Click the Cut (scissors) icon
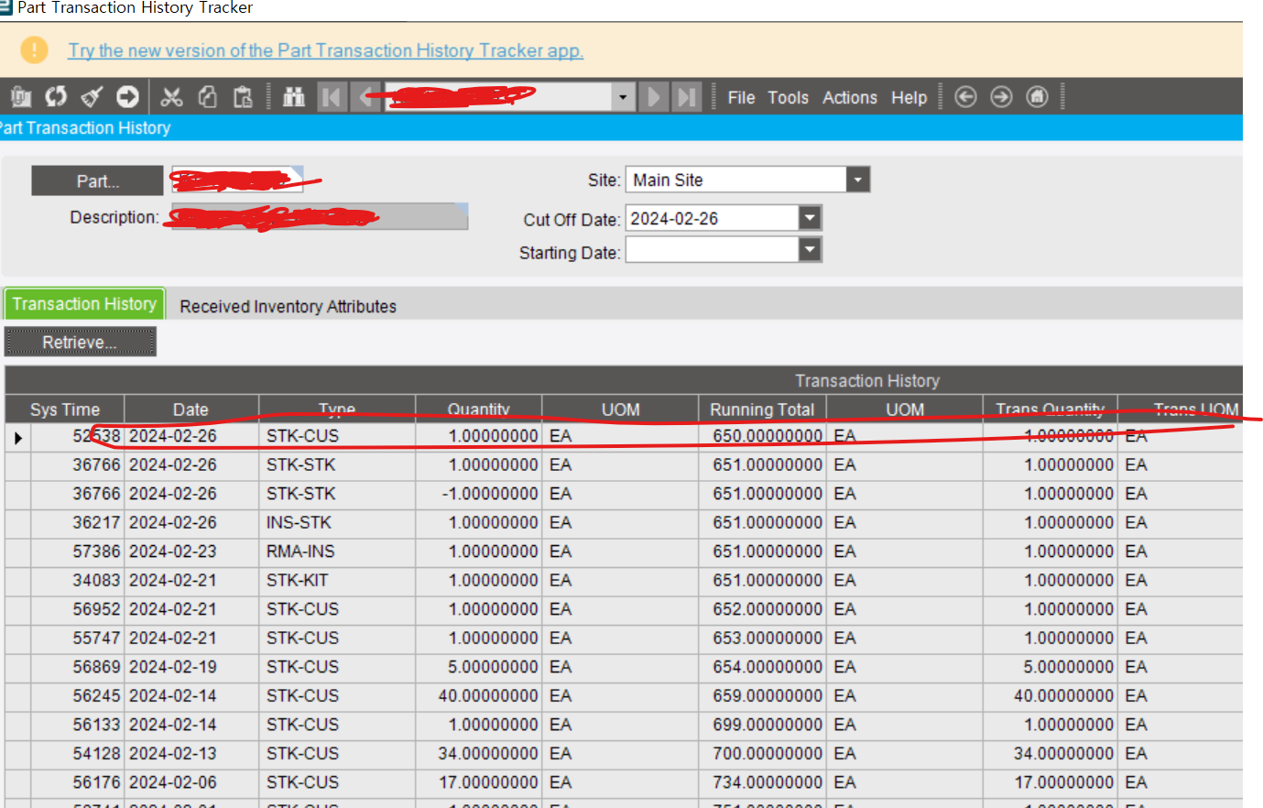Image resolution: width=1263 pixels, height=808 pixels. (171, 96)
